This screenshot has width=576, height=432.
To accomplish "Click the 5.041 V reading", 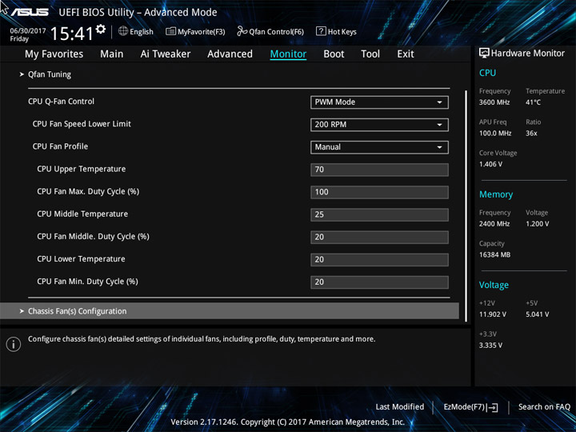I will [537, 314].
